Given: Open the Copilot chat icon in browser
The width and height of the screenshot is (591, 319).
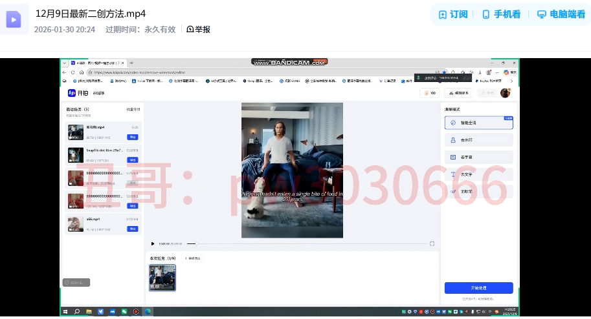Looking at the screenshot, I should point(506,72).
